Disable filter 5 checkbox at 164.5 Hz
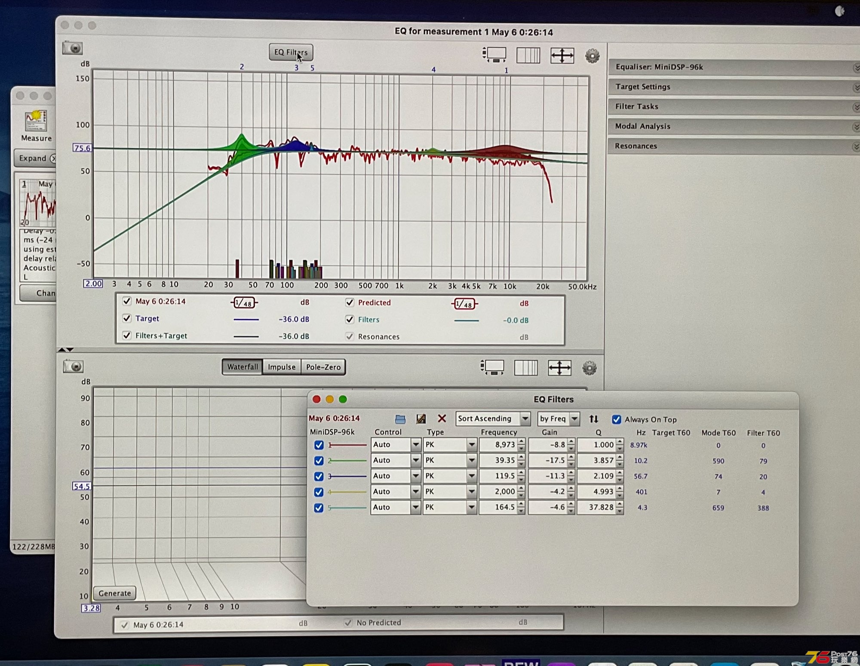Viewport: 860px width, 666px height. coord(319,508)
